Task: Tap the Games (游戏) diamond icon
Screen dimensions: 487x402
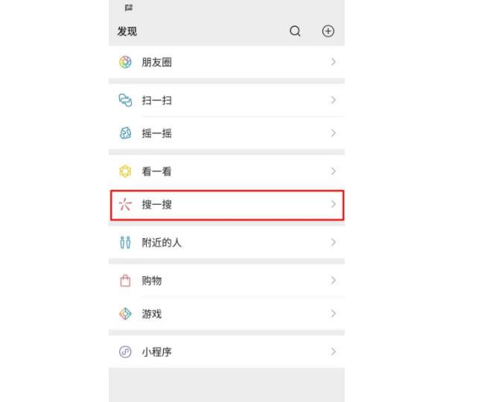Action: point(125,314)
